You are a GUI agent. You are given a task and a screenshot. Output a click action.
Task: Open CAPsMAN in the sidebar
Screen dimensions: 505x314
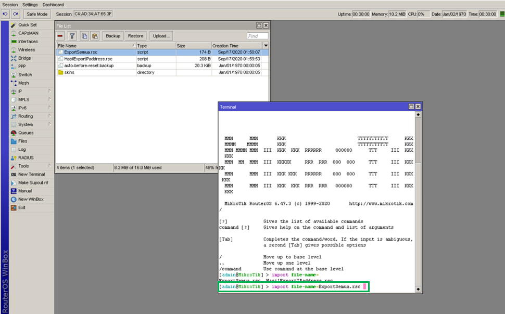32,33
